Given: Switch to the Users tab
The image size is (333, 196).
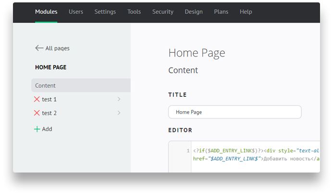Looking at the screenshot, I should (76, 12).
